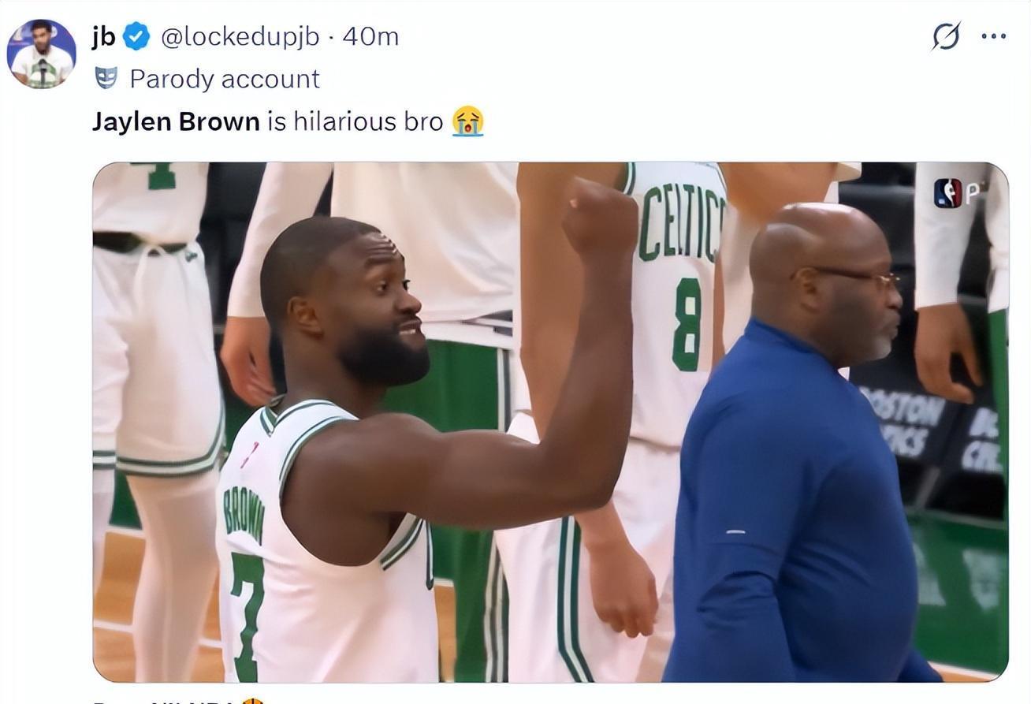Open the @lockedupjb handle link
Screen dimensions: 1031x704
click(240, 36)
